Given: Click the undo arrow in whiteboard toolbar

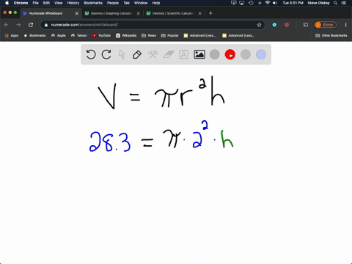Looking at the screenshot, I should coord(91,54).
